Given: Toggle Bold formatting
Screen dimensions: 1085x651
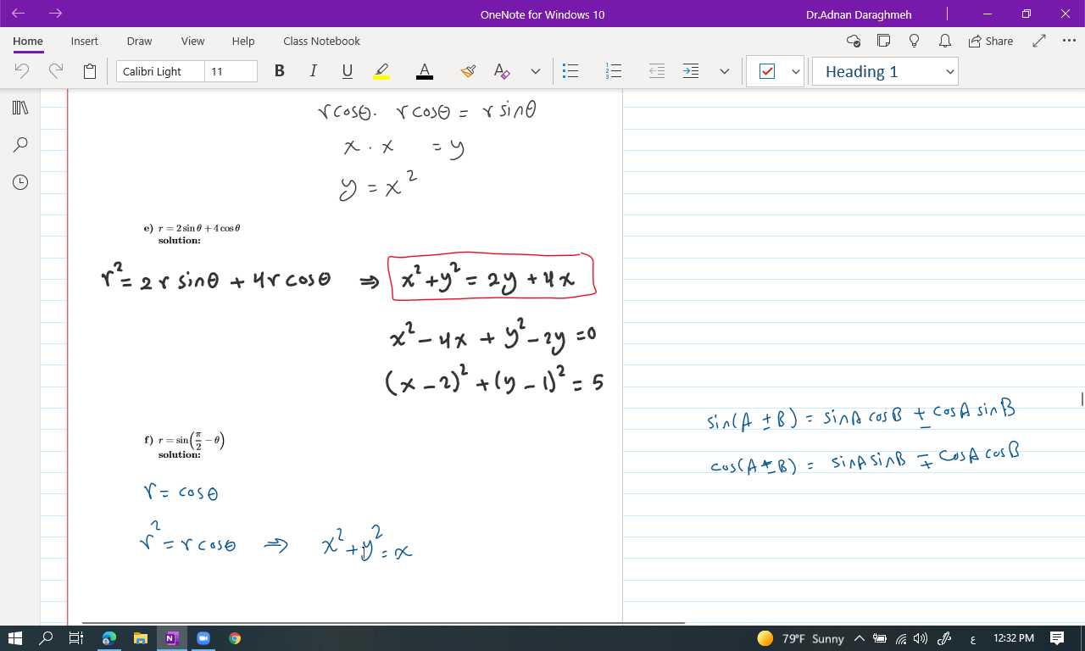Looking at the screenshot, I should [279, 71].
